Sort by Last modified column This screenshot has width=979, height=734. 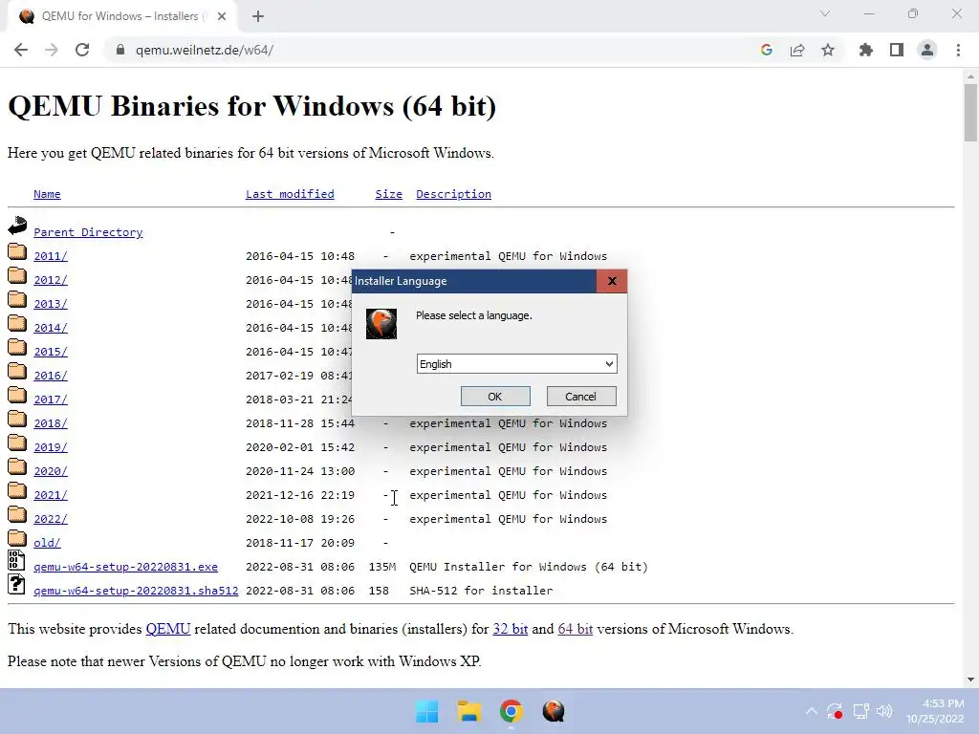[290, 194]
